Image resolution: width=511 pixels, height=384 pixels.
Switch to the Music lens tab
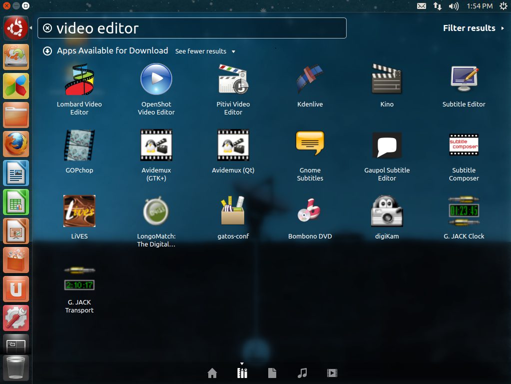pyautogui.click(x=302, y=373)
